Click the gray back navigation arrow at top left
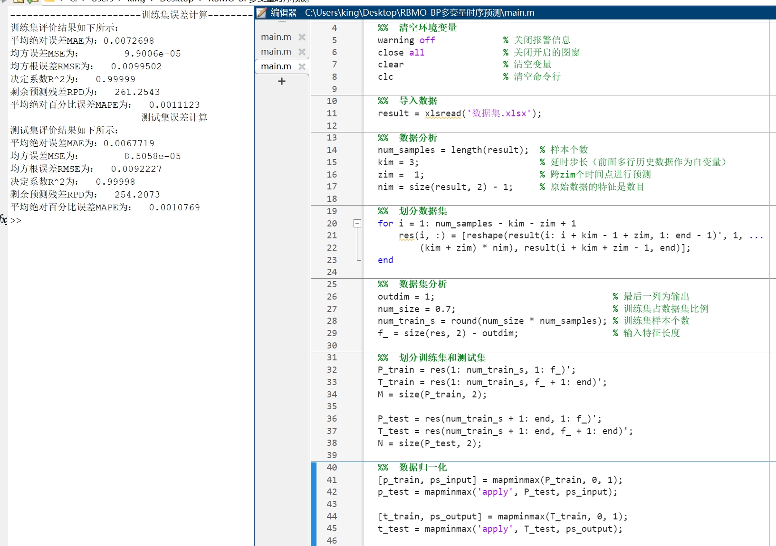This screenshot has width=776, height=546. 3,2
